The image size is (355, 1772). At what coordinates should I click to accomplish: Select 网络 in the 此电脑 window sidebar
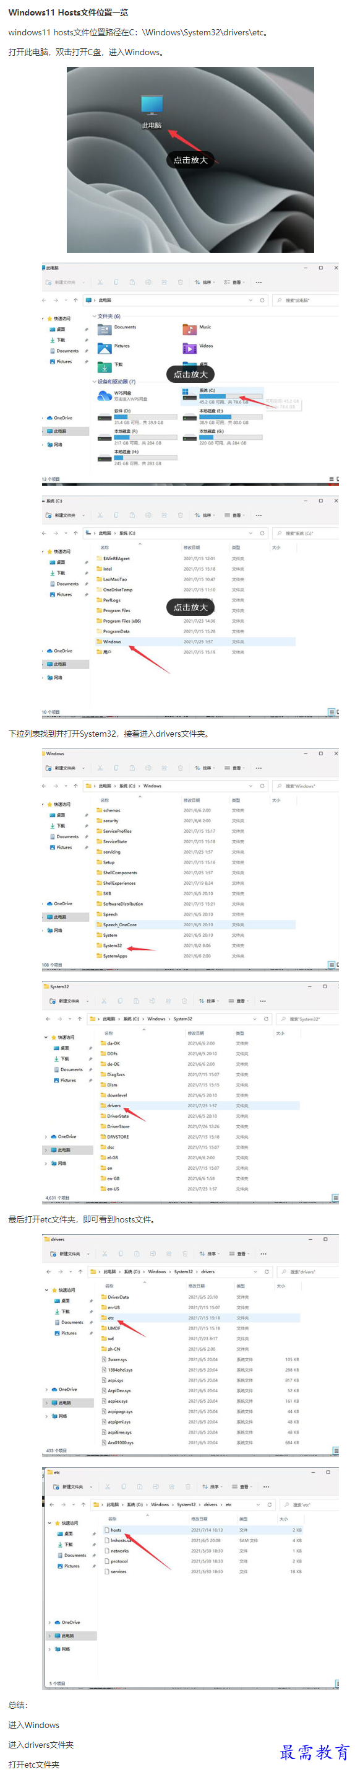tap(55, 445)
